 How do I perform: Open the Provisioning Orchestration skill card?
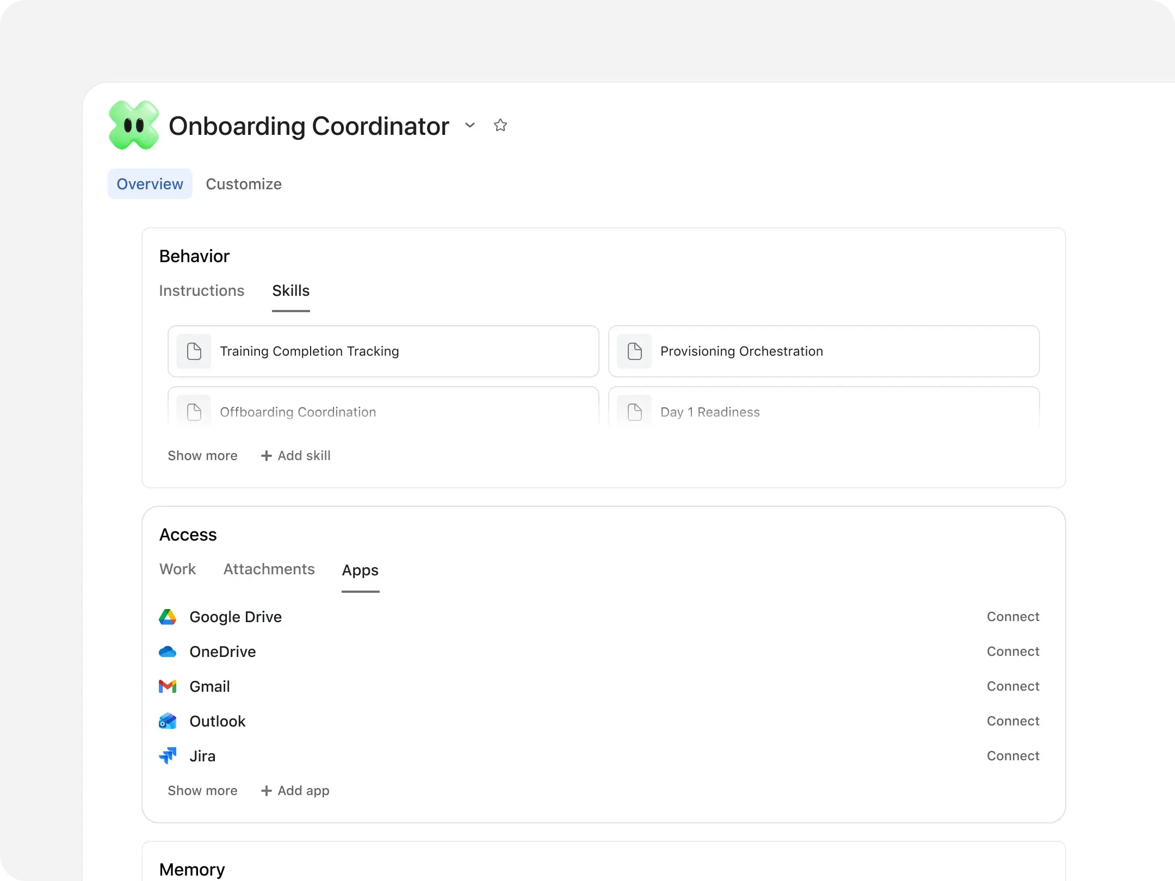824,351
